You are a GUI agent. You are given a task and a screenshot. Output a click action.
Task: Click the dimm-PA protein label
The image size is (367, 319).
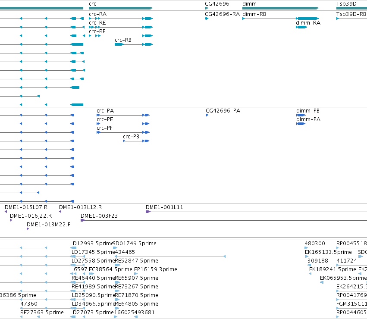(x=308, y=119)
